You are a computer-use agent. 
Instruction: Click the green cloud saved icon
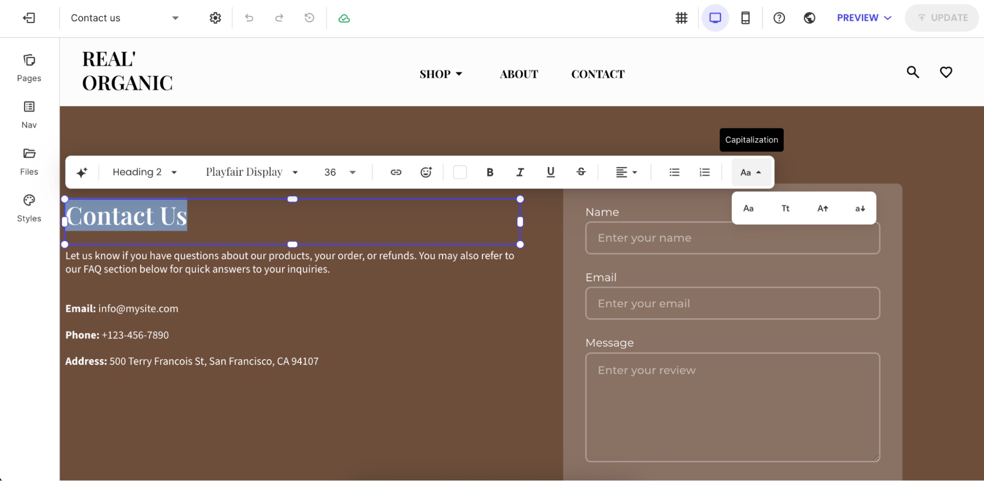[344, 18]
